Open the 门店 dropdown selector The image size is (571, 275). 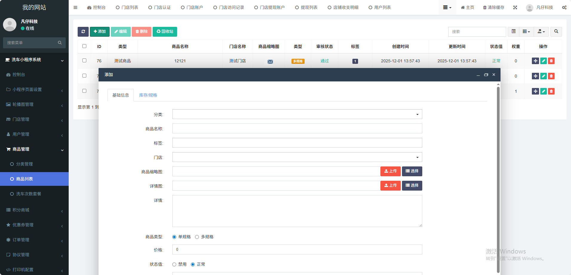point(297,157)
